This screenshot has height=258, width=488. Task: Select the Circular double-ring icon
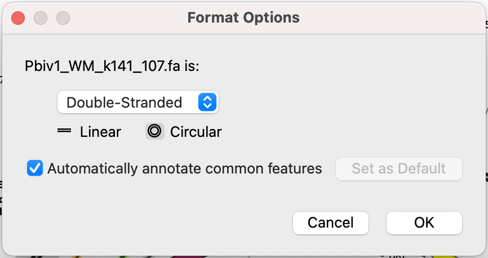click(x=154, y=132)
